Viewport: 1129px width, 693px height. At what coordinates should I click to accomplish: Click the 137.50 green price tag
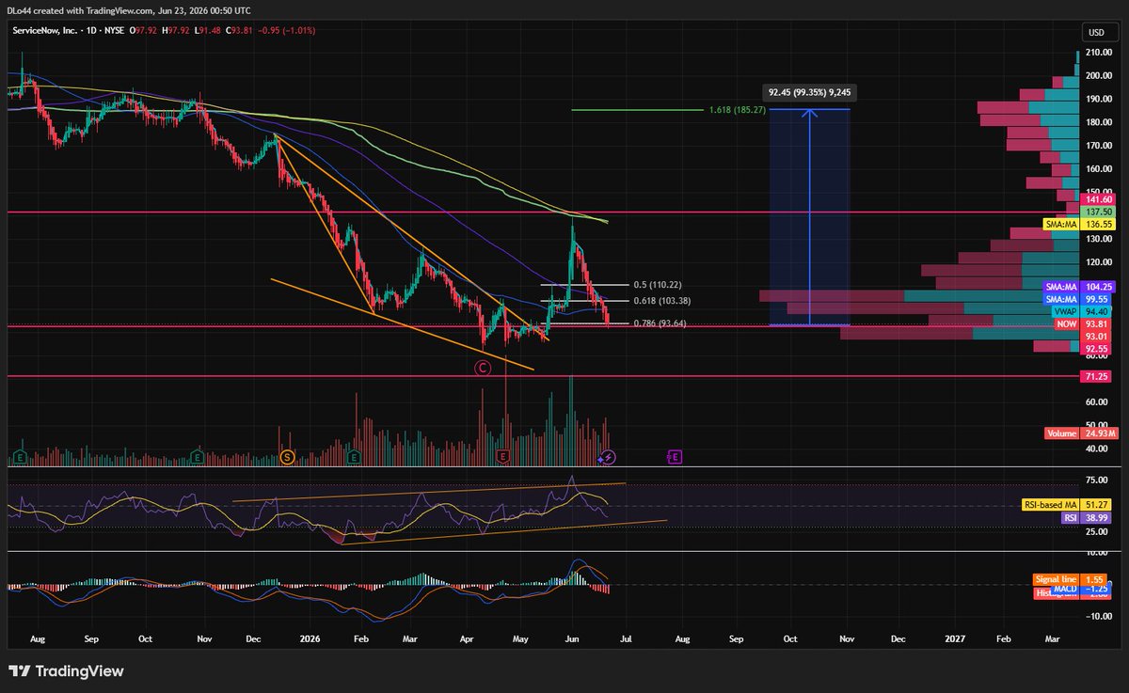(1097, 213)
